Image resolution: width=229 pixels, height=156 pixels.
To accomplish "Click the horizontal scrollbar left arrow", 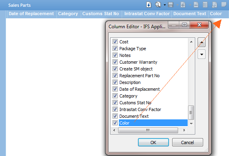I will [x=114, y=130].
